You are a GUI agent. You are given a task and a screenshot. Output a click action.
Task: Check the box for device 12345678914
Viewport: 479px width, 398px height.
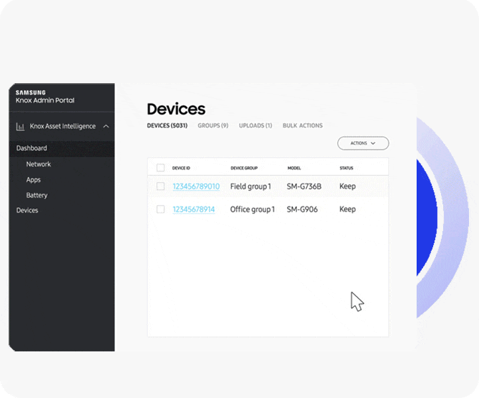(160, 209)
